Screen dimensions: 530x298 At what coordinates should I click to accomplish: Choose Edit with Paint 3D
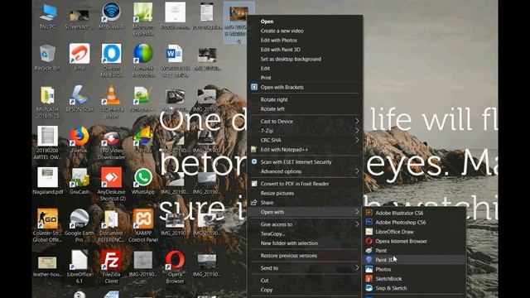(306, 50)
